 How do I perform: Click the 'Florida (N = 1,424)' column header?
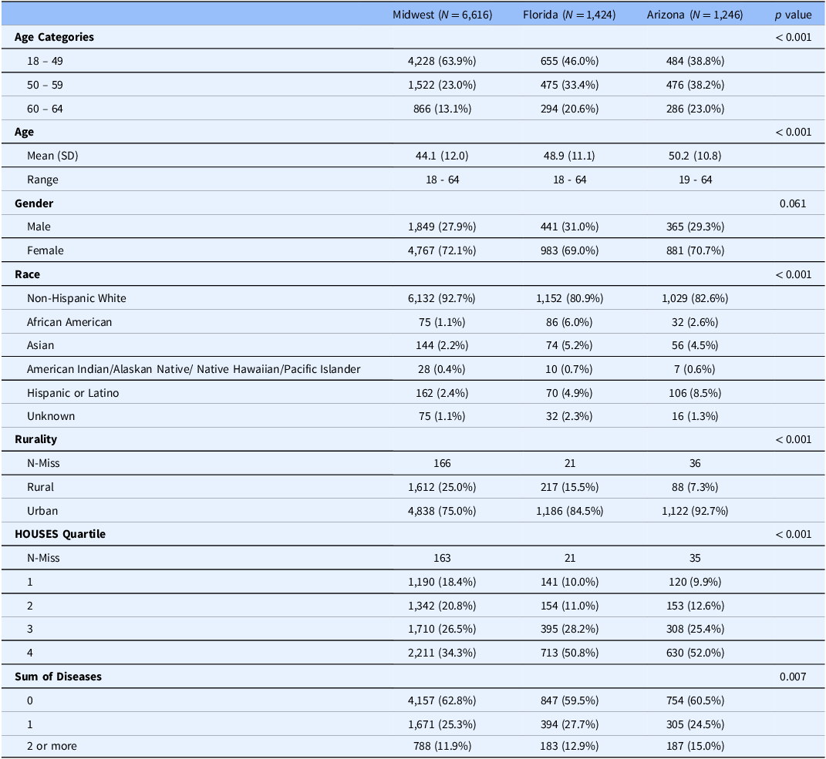(569, 15)
